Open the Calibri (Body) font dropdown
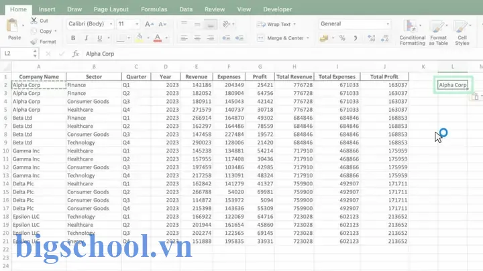The width and height of the screenshot is (483, 271). tap(111, 24)
